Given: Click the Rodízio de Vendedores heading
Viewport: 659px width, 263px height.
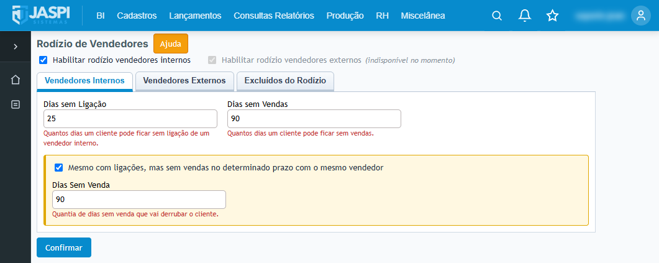Looking at the screenshot, I should 93,44.
